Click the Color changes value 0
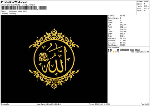 tap(120, 18)
